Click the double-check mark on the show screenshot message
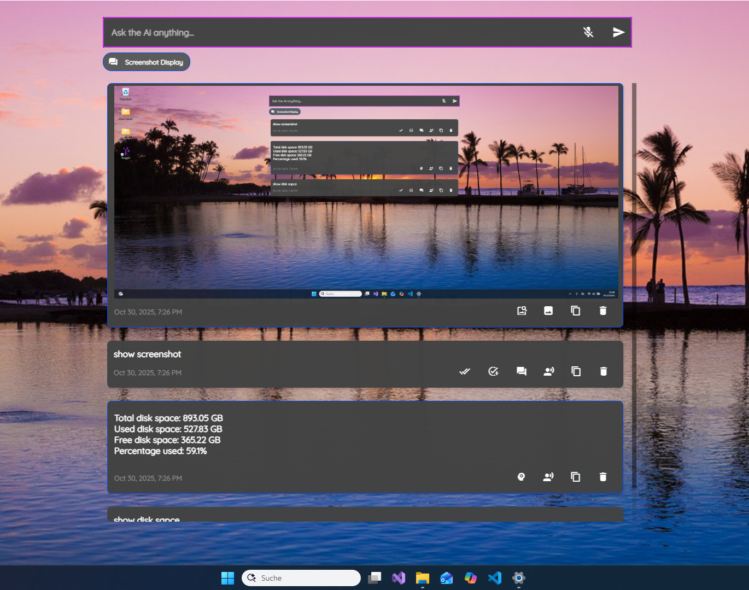The width and height of the screenshot is (749, 590). point(464,371)
